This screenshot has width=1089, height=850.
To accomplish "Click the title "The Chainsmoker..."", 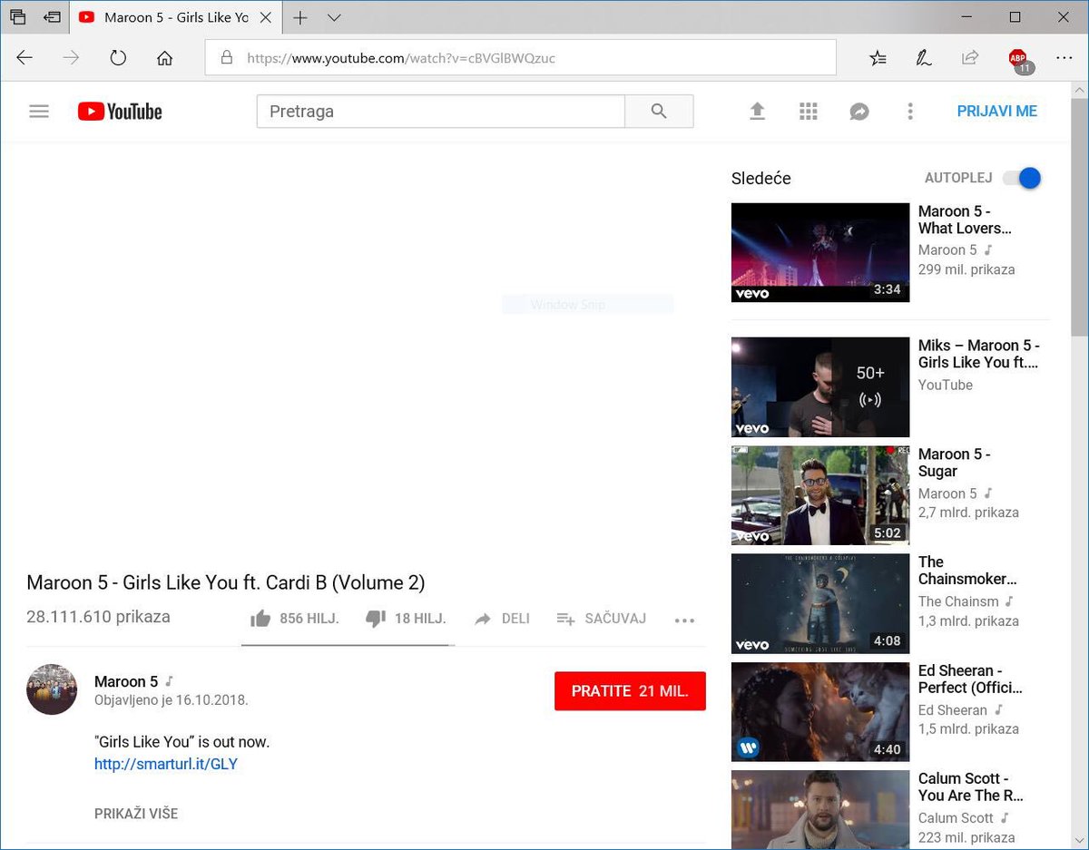I will (967, 571).
